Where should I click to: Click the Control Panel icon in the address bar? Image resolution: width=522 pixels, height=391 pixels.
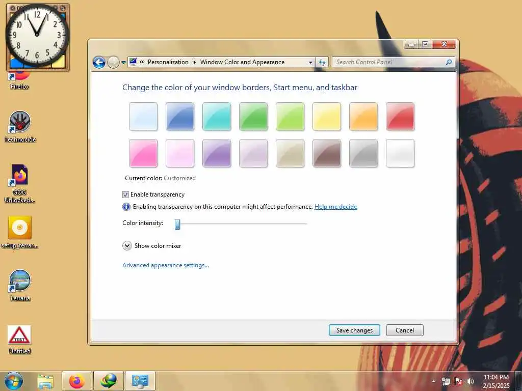(134, 62)
